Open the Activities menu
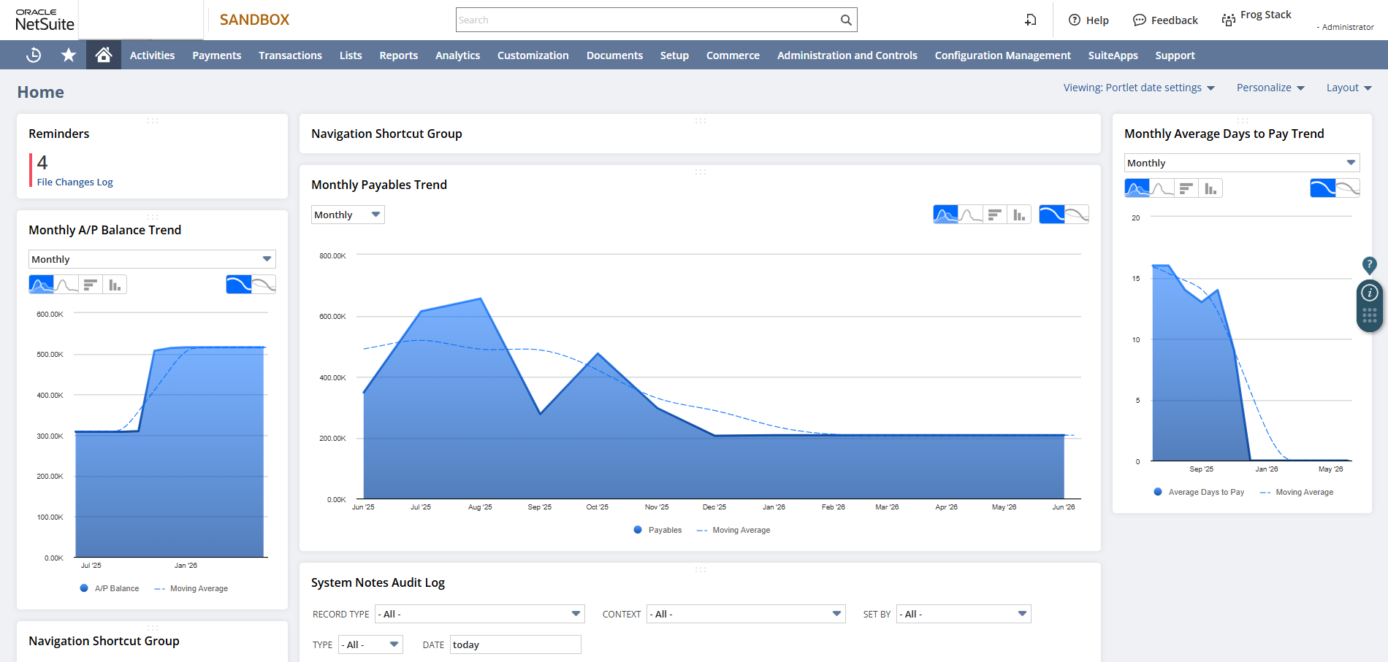The image size is (1388, 662). coord(152,55)
